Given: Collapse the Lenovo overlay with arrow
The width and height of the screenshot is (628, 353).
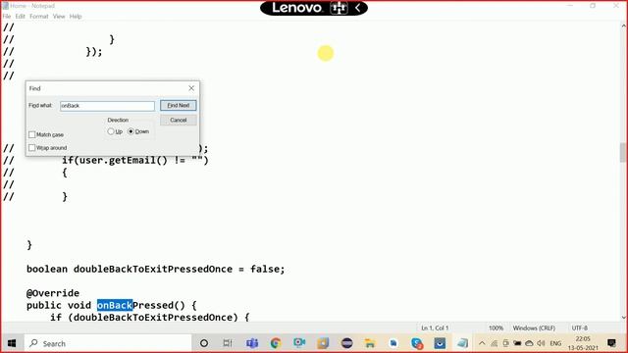Looking at the screenshot, I should pos(358,8).
